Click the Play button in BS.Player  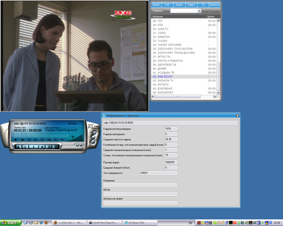pos(34,147)
